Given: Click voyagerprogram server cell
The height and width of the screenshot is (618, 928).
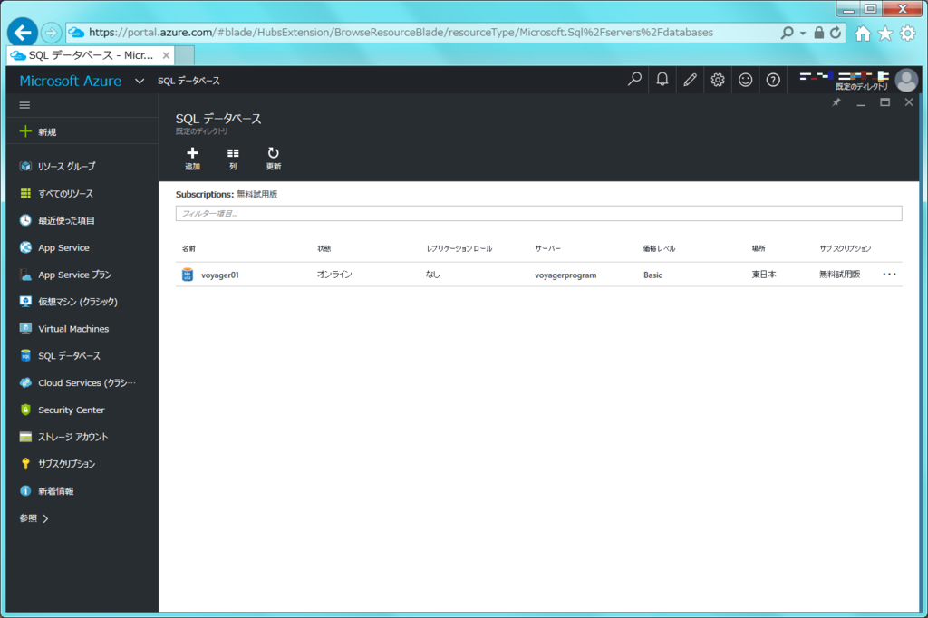Looking at the screenshot, I should click(x=565, y=275).
